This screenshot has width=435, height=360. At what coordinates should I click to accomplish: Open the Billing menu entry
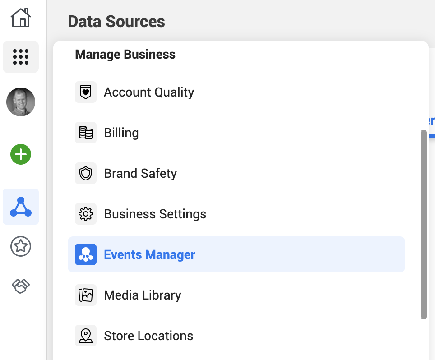[236, 133]
